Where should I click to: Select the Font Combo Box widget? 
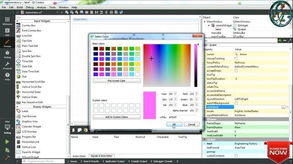[32, 31]
